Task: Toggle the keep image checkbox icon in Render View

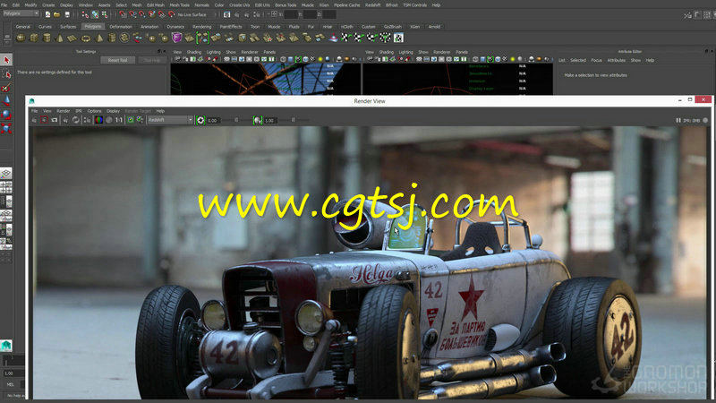Action: coord(131,120)
